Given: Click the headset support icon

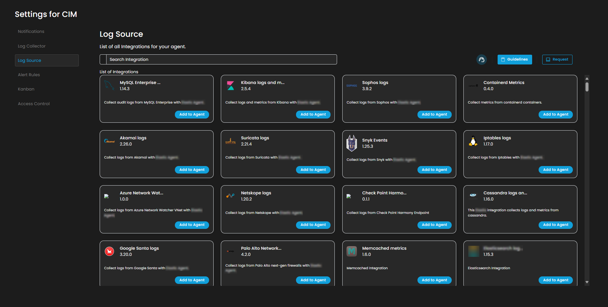Looking at the screenshot, I should click(x=481, y=60).
